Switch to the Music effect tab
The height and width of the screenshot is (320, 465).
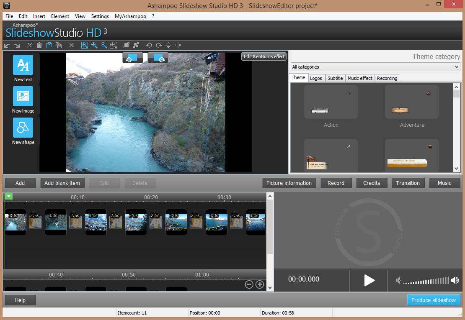(x=360, y=78)
